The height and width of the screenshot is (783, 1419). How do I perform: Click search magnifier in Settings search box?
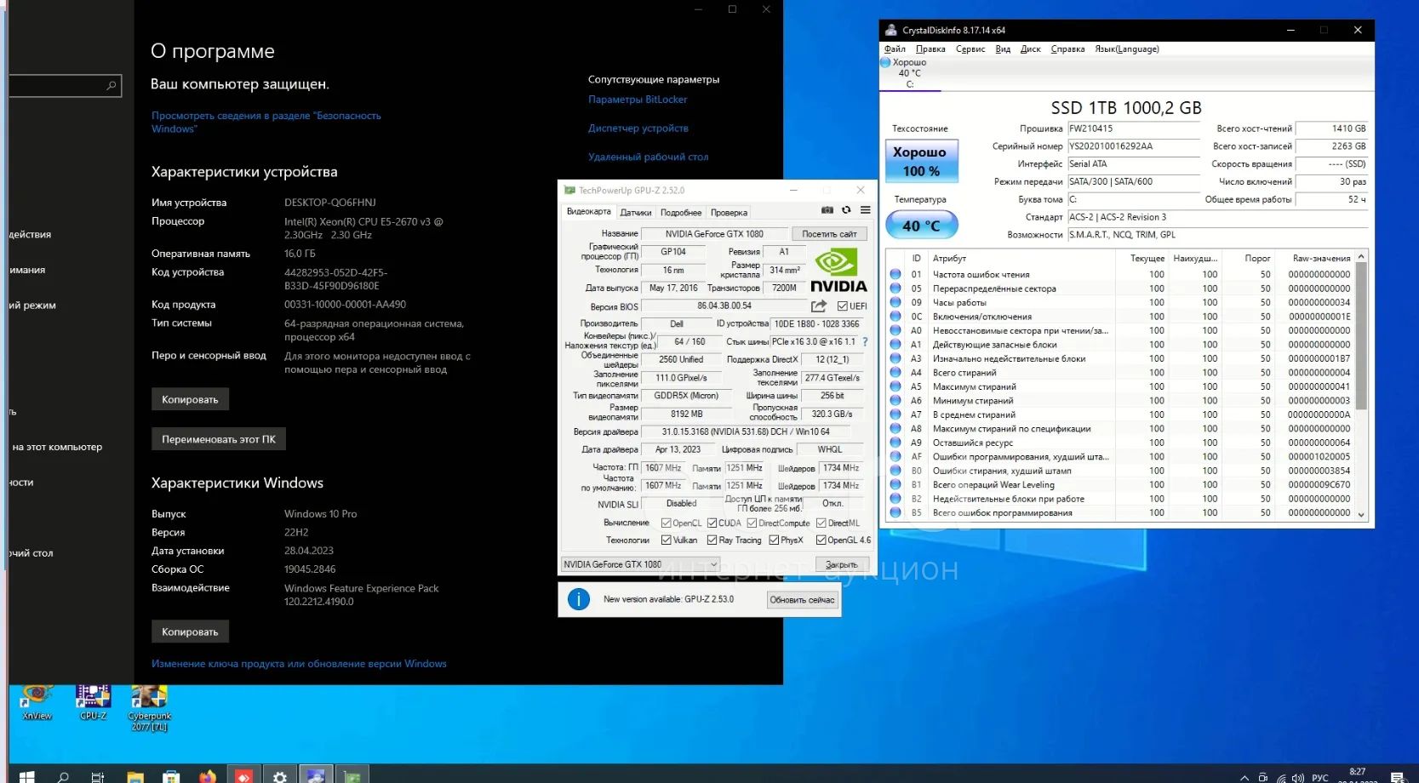point(111,86)
